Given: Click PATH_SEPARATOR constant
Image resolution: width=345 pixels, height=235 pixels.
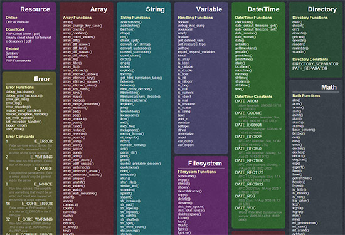Looking at the screenshot, I should click(x=310, y=68).
